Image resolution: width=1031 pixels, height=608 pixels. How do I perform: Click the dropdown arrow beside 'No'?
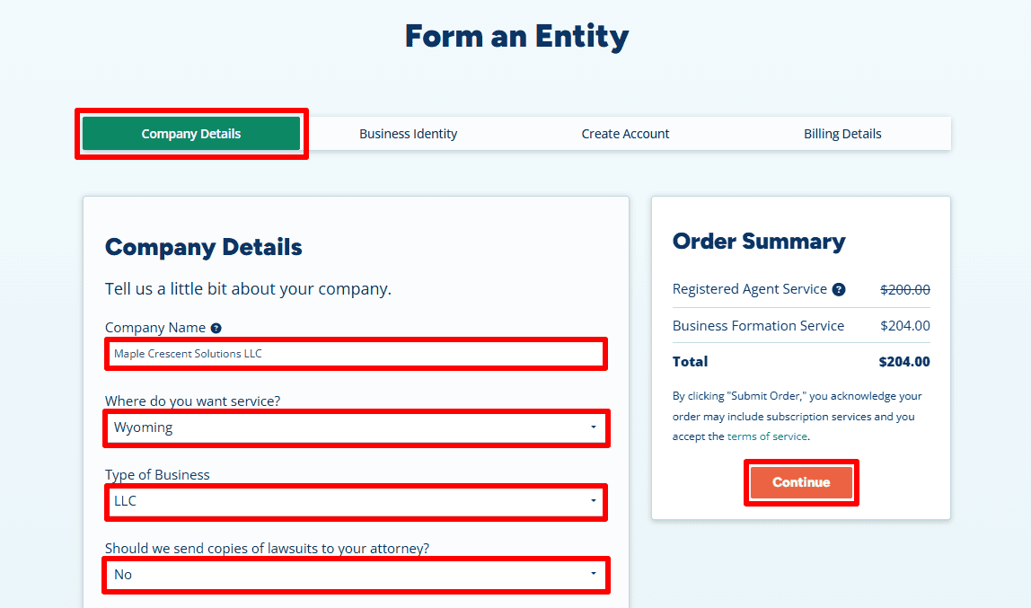point(594,575)
